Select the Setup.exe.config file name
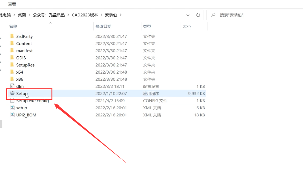 pos(32,100)
